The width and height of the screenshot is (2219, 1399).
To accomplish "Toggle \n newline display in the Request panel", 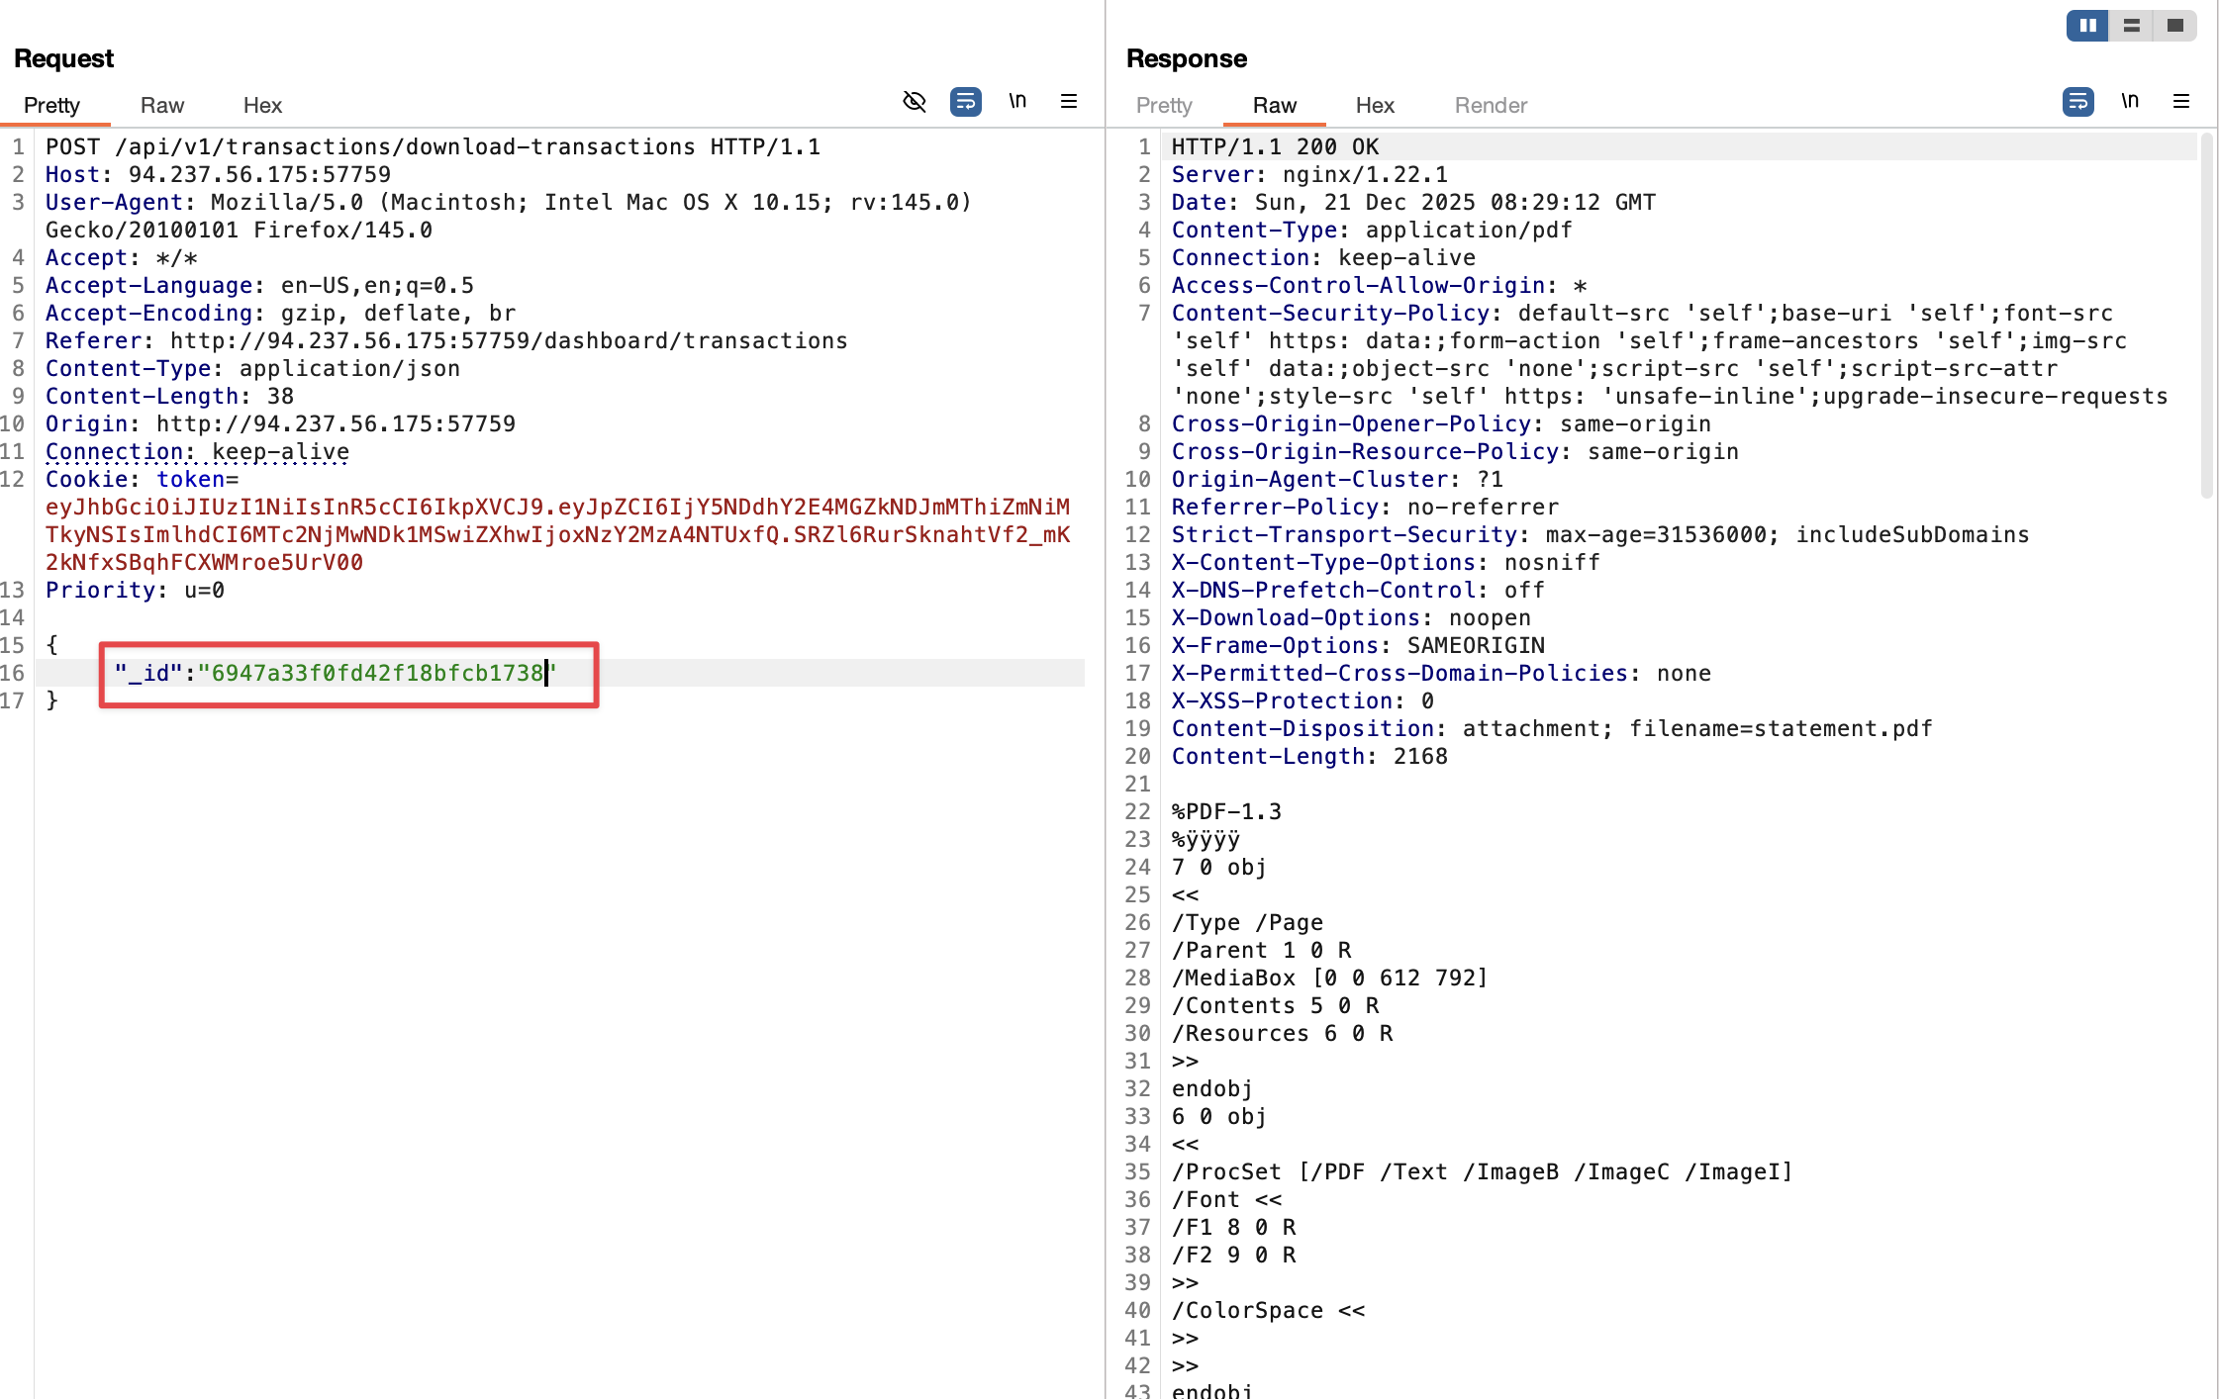I will [x=1017, y=100].
